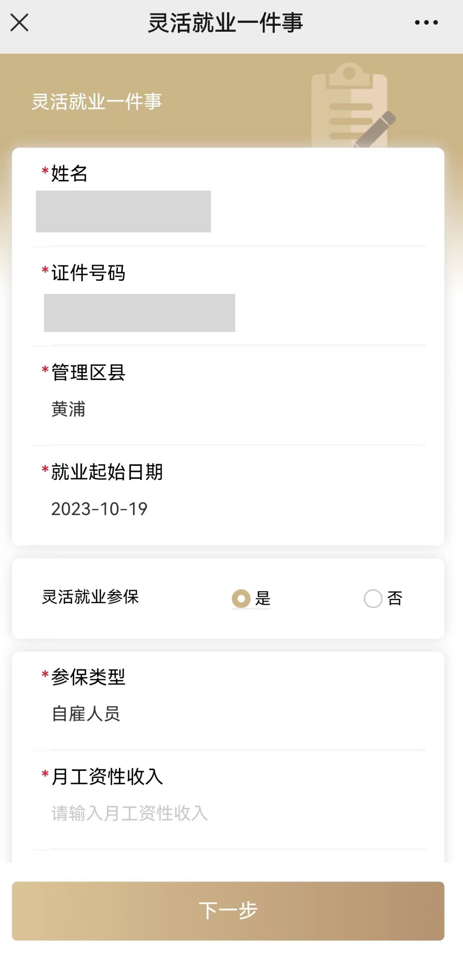Viewport: 463px width, 957px height.
Task: Focus the 请输入月工资性收入 input field
Action: tap(130, 813)
